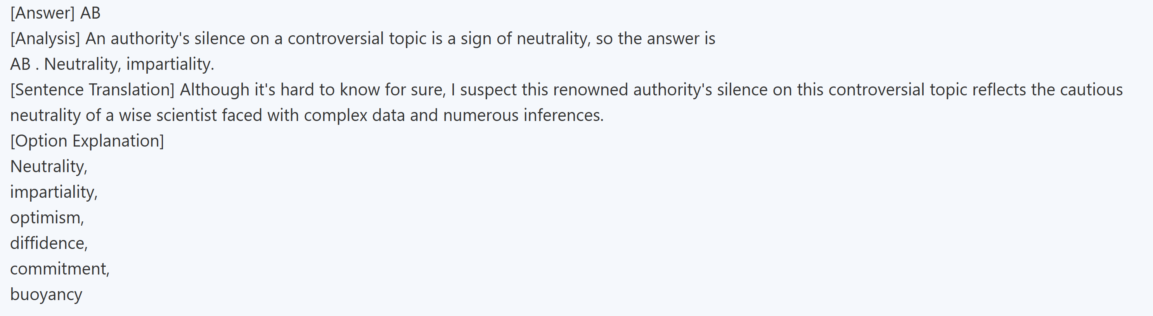Click the line "AB . Neutrality, impartiality."
Image resolution: width=1153 pixels, height=316 pixels.
click(x=112, y=64)
